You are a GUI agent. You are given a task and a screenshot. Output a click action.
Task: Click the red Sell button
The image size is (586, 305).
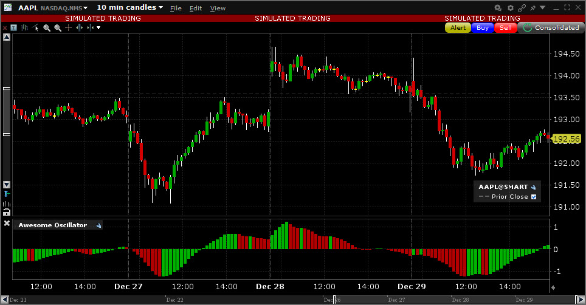506,27
